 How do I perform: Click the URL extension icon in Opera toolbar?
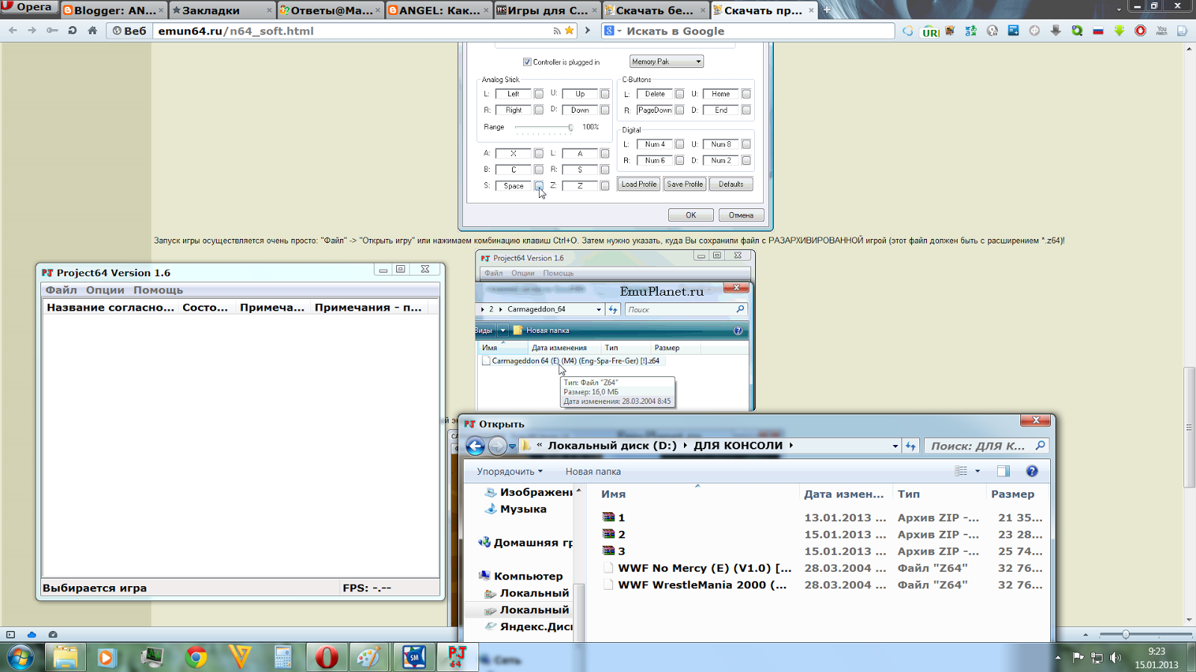click(930, 31)
